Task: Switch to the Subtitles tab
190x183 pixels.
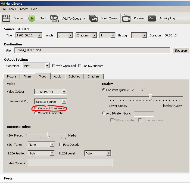Action: [74, 76]
